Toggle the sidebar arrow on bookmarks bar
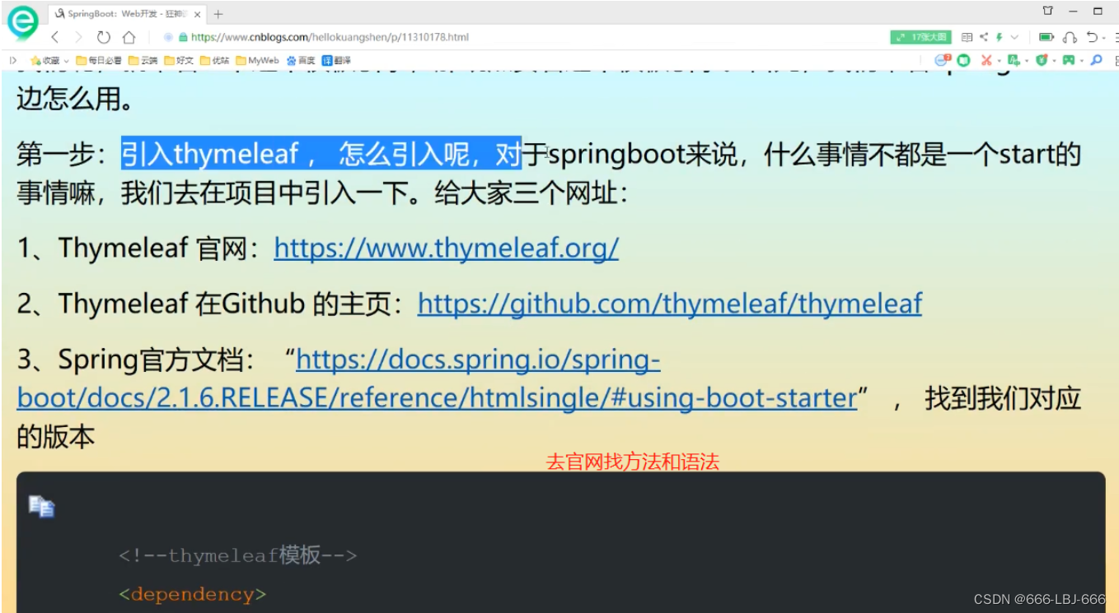 [12, 60]
